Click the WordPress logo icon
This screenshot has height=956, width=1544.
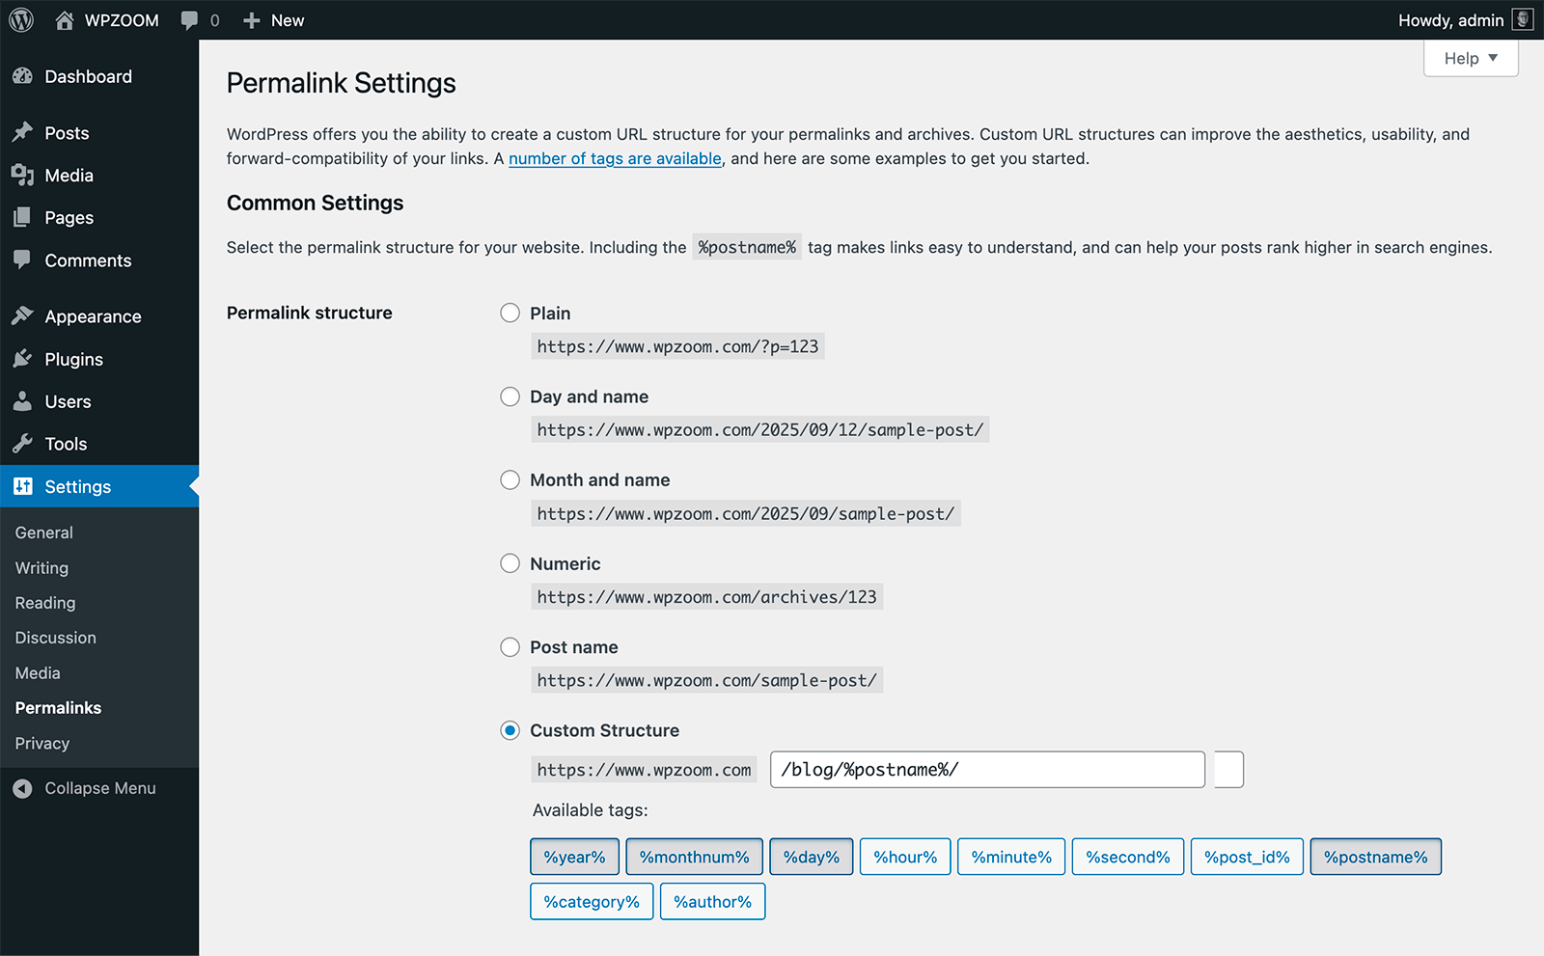[x=21, y=20]
